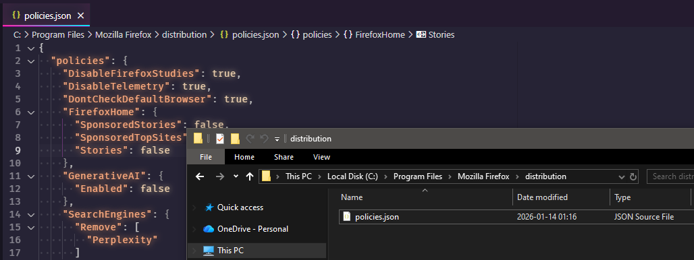Screen dimensions: 694x260
Task: Click the "Perplexity" string on line 16
Action: pos(123,240)
